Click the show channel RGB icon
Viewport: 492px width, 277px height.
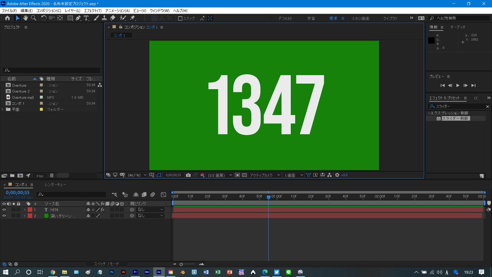tap(202, 175)
